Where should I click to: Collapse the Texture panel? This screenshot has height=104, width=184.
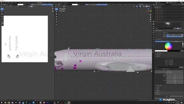point(158,57)
